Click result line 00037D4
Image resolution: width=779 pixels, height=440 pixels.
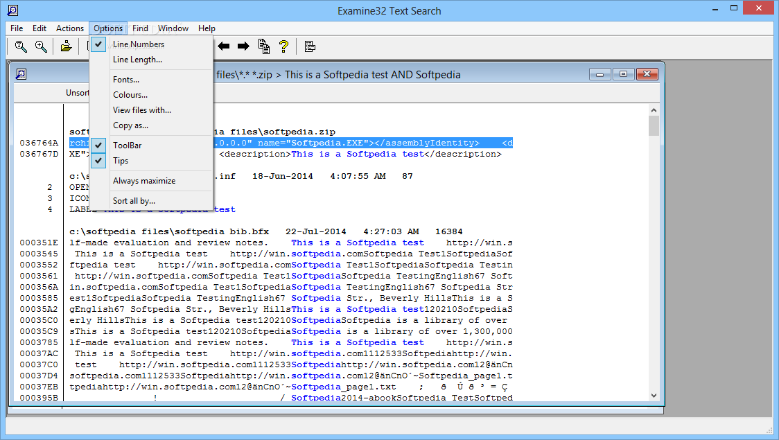pyautogui.click(x=290, y=376)
